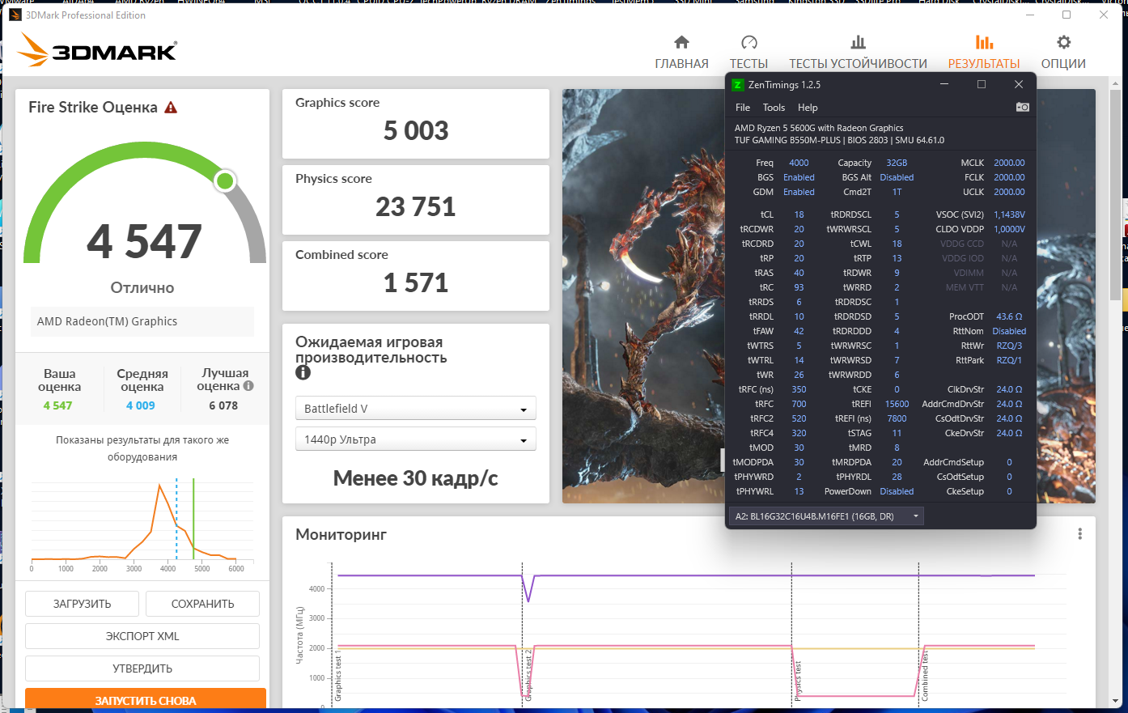Image resolution: width=1128 pixels, height=713 pixels.
Task: Click the ZenTimings camera screenshot icon
Action: [x=1023, y=107]
